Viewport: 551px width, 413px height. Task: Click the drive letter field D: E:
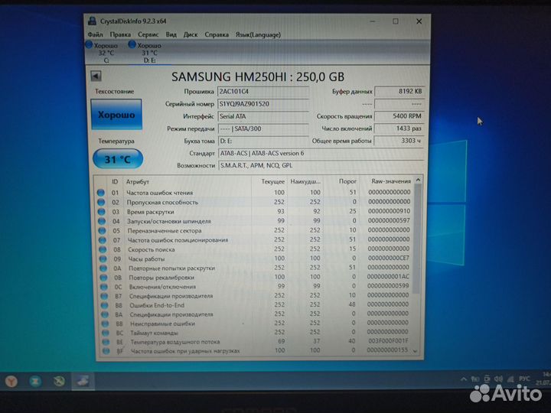(x=262, y=141)
